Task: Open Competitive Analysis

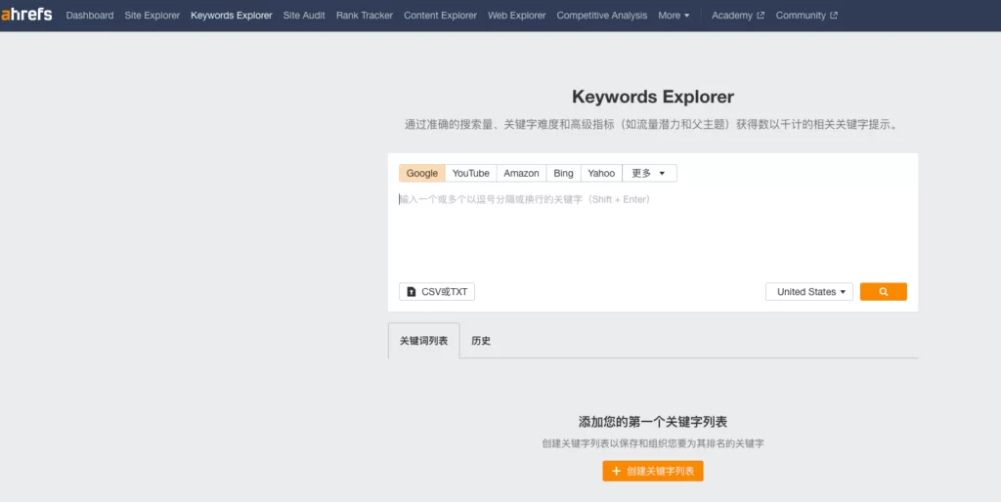Action: pyautogui.click(x=601, y=16)
